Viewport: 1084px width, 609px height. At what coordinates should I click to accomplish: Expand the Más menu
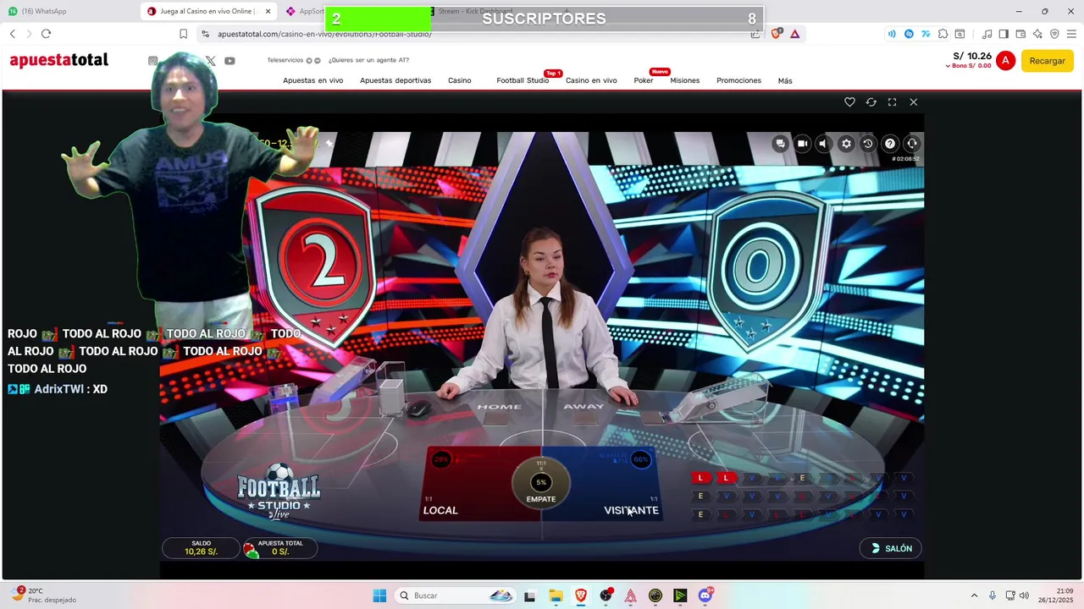[785, 81]
